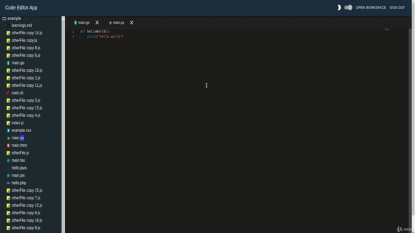
Task: Click the Go icon beside main.go in sidebar
Action: click(8, 63)
